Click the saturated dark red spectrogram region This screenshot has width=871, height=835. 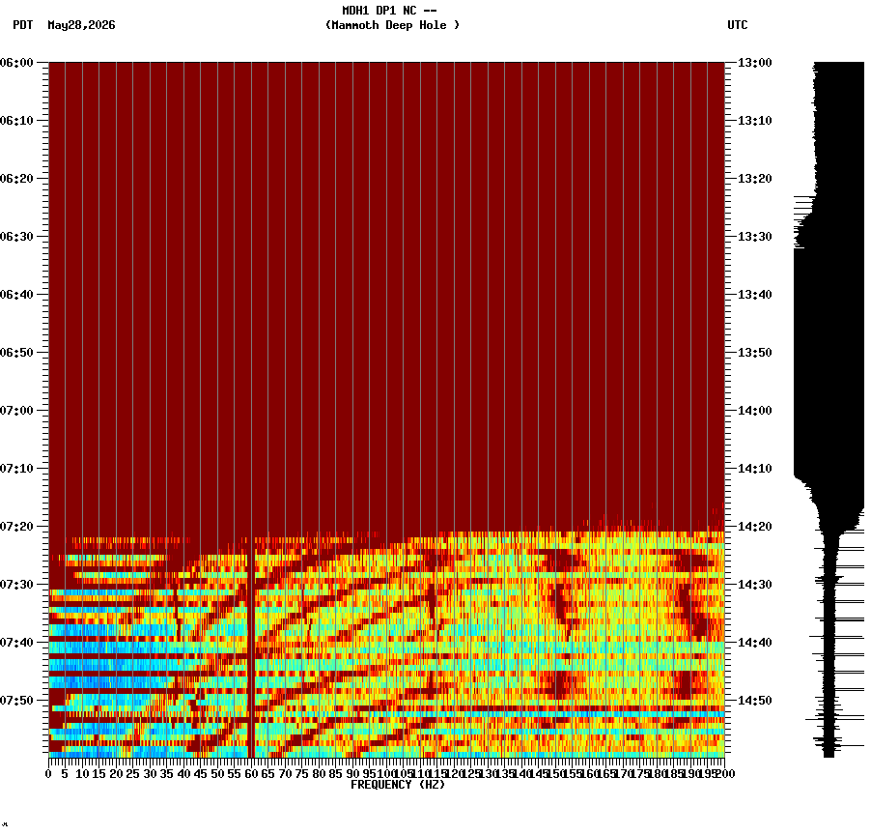point(386,298)
